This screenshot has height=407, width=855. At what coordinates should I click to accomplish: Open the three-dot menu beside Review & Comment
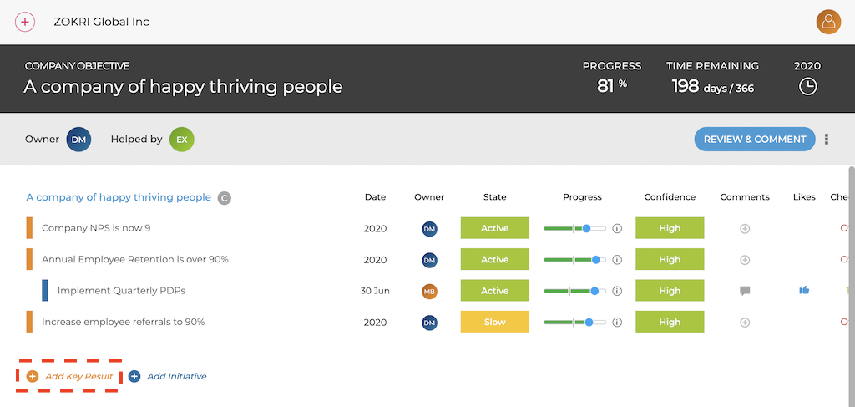pyautogui.click(x=827, y=139)
